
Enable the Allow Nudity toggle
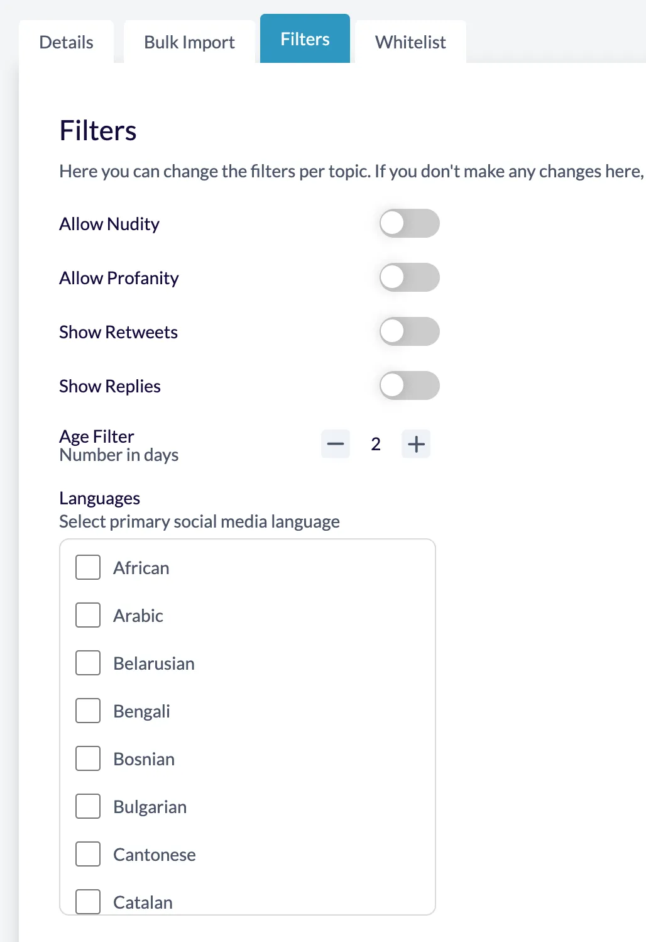point(409,223)
